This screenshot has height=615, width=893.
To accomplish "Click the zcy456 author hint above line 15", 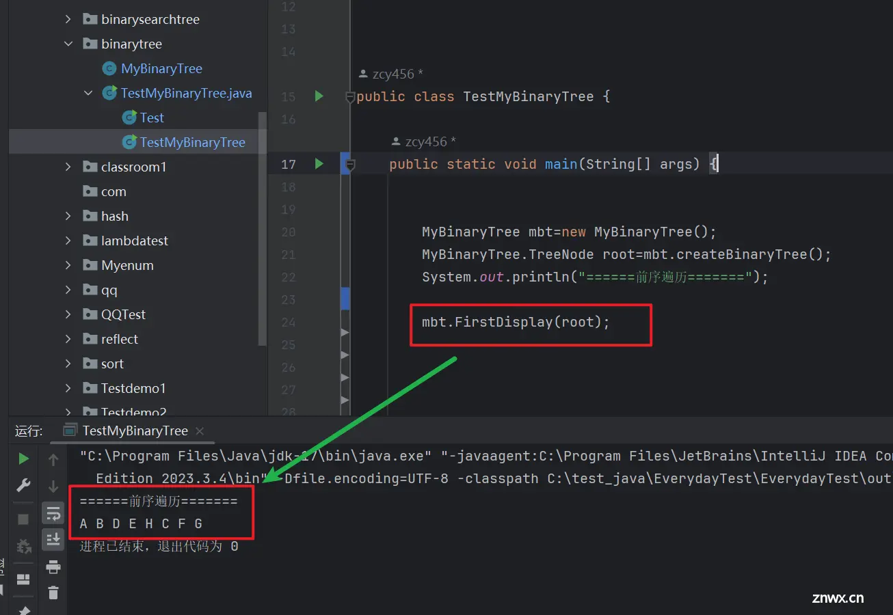I will 391,74.
